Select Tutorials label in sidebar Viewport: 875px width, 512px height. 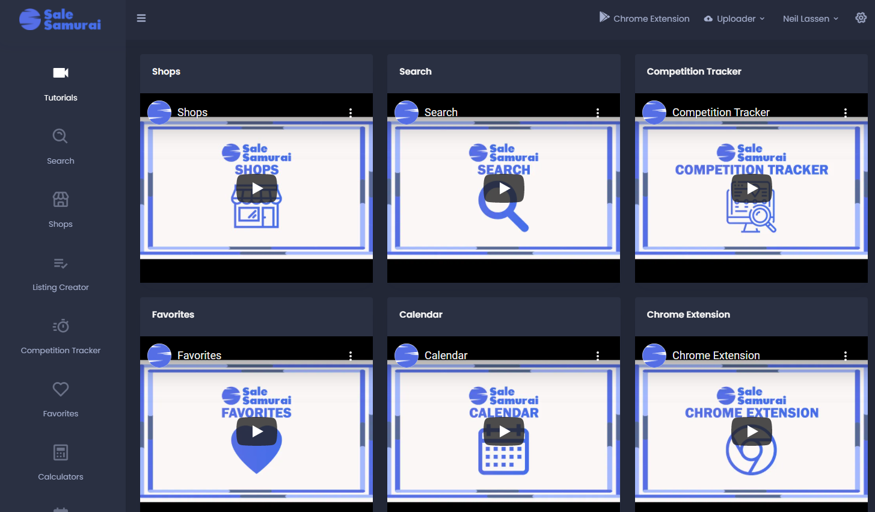pos(61,97)
